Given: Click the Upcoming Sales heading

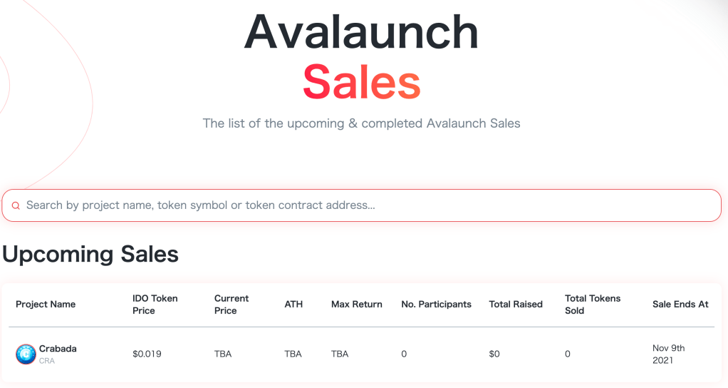Looking at the screenshot, I should 90,255.
